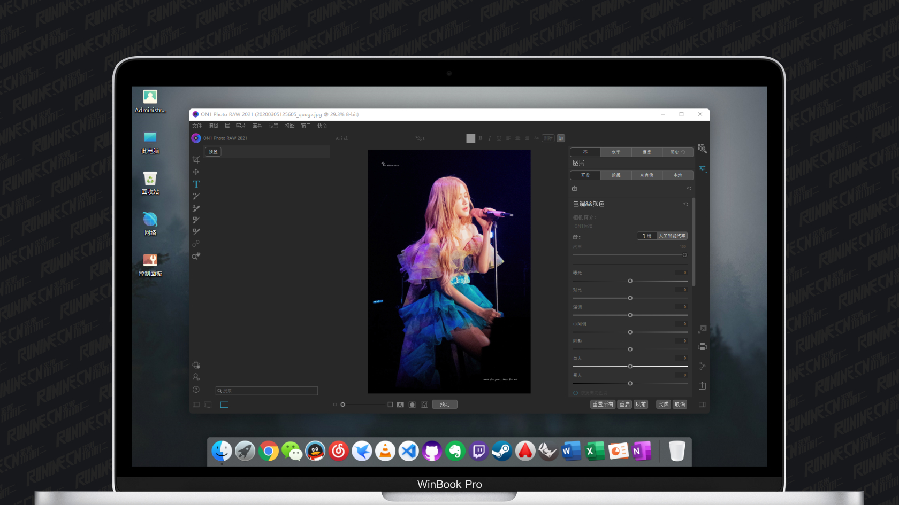This screenshot has height=505, width=899.
Task: Click the 预习 preview button
Action: coord(445,405)
